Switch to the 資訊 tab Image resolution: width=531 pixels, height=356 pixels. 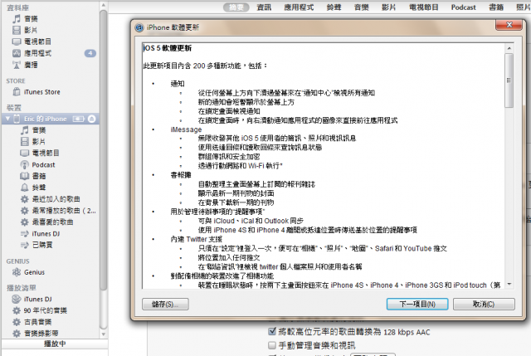point(264,7)
